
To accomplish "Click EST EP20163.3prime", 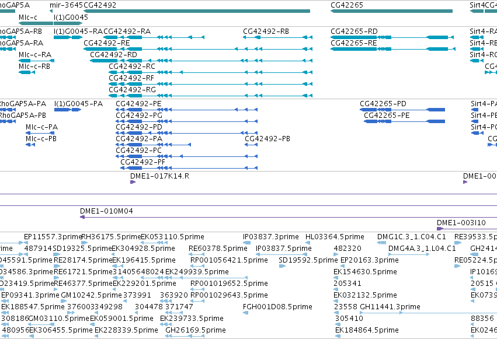I will (369, 260).
